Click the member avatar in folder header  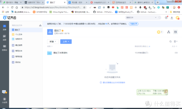(159, 32)
